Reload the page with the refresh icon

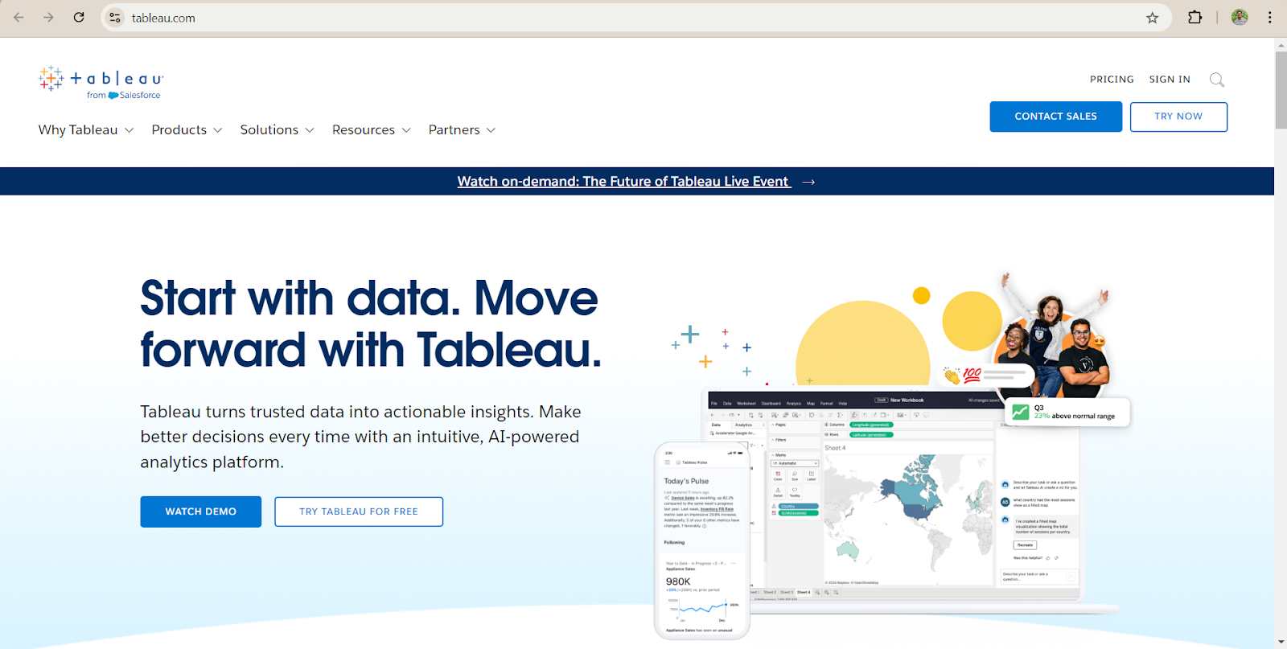click(x=79, y=18)
